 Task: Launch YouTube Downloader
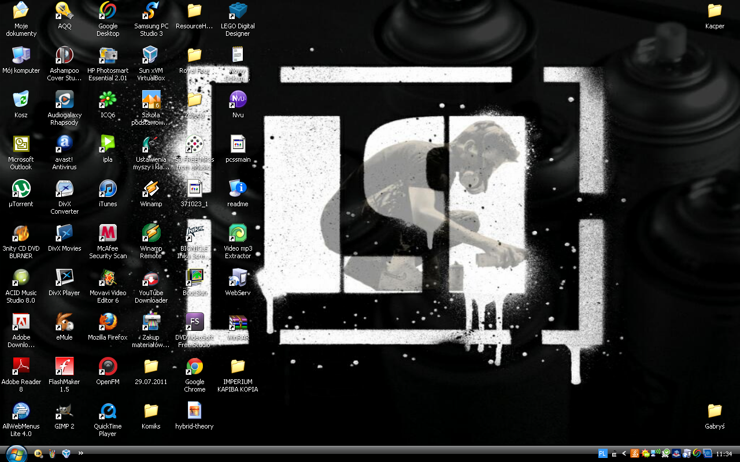click(151, 286)
